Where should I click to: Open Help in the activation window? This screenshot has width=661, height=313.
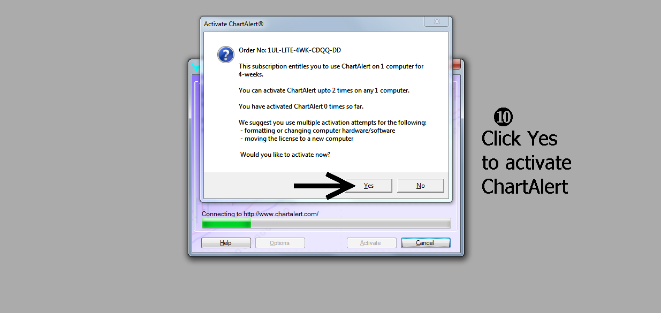pyautogui.click(x=226, y=243)
